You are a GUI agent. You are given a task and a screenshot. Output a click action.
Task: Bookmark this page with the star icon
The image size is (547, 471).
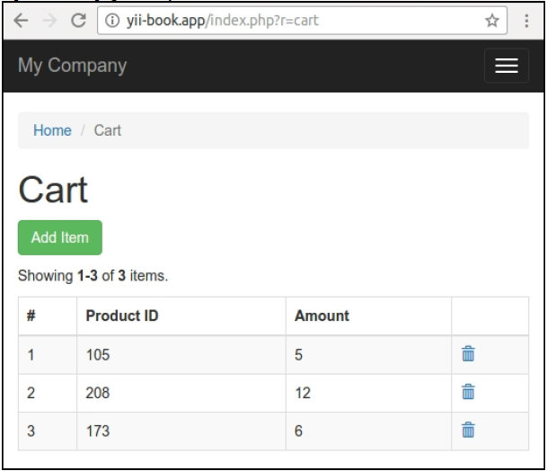491,21
